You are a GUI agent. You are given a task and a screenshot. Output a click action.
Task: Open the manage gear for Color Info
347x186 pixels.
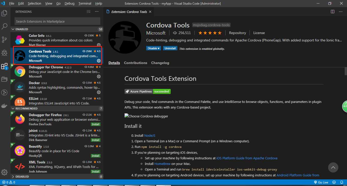tap(99, 45)
